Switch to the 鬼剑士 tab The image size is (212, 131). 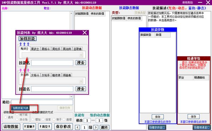click(24, 49)
